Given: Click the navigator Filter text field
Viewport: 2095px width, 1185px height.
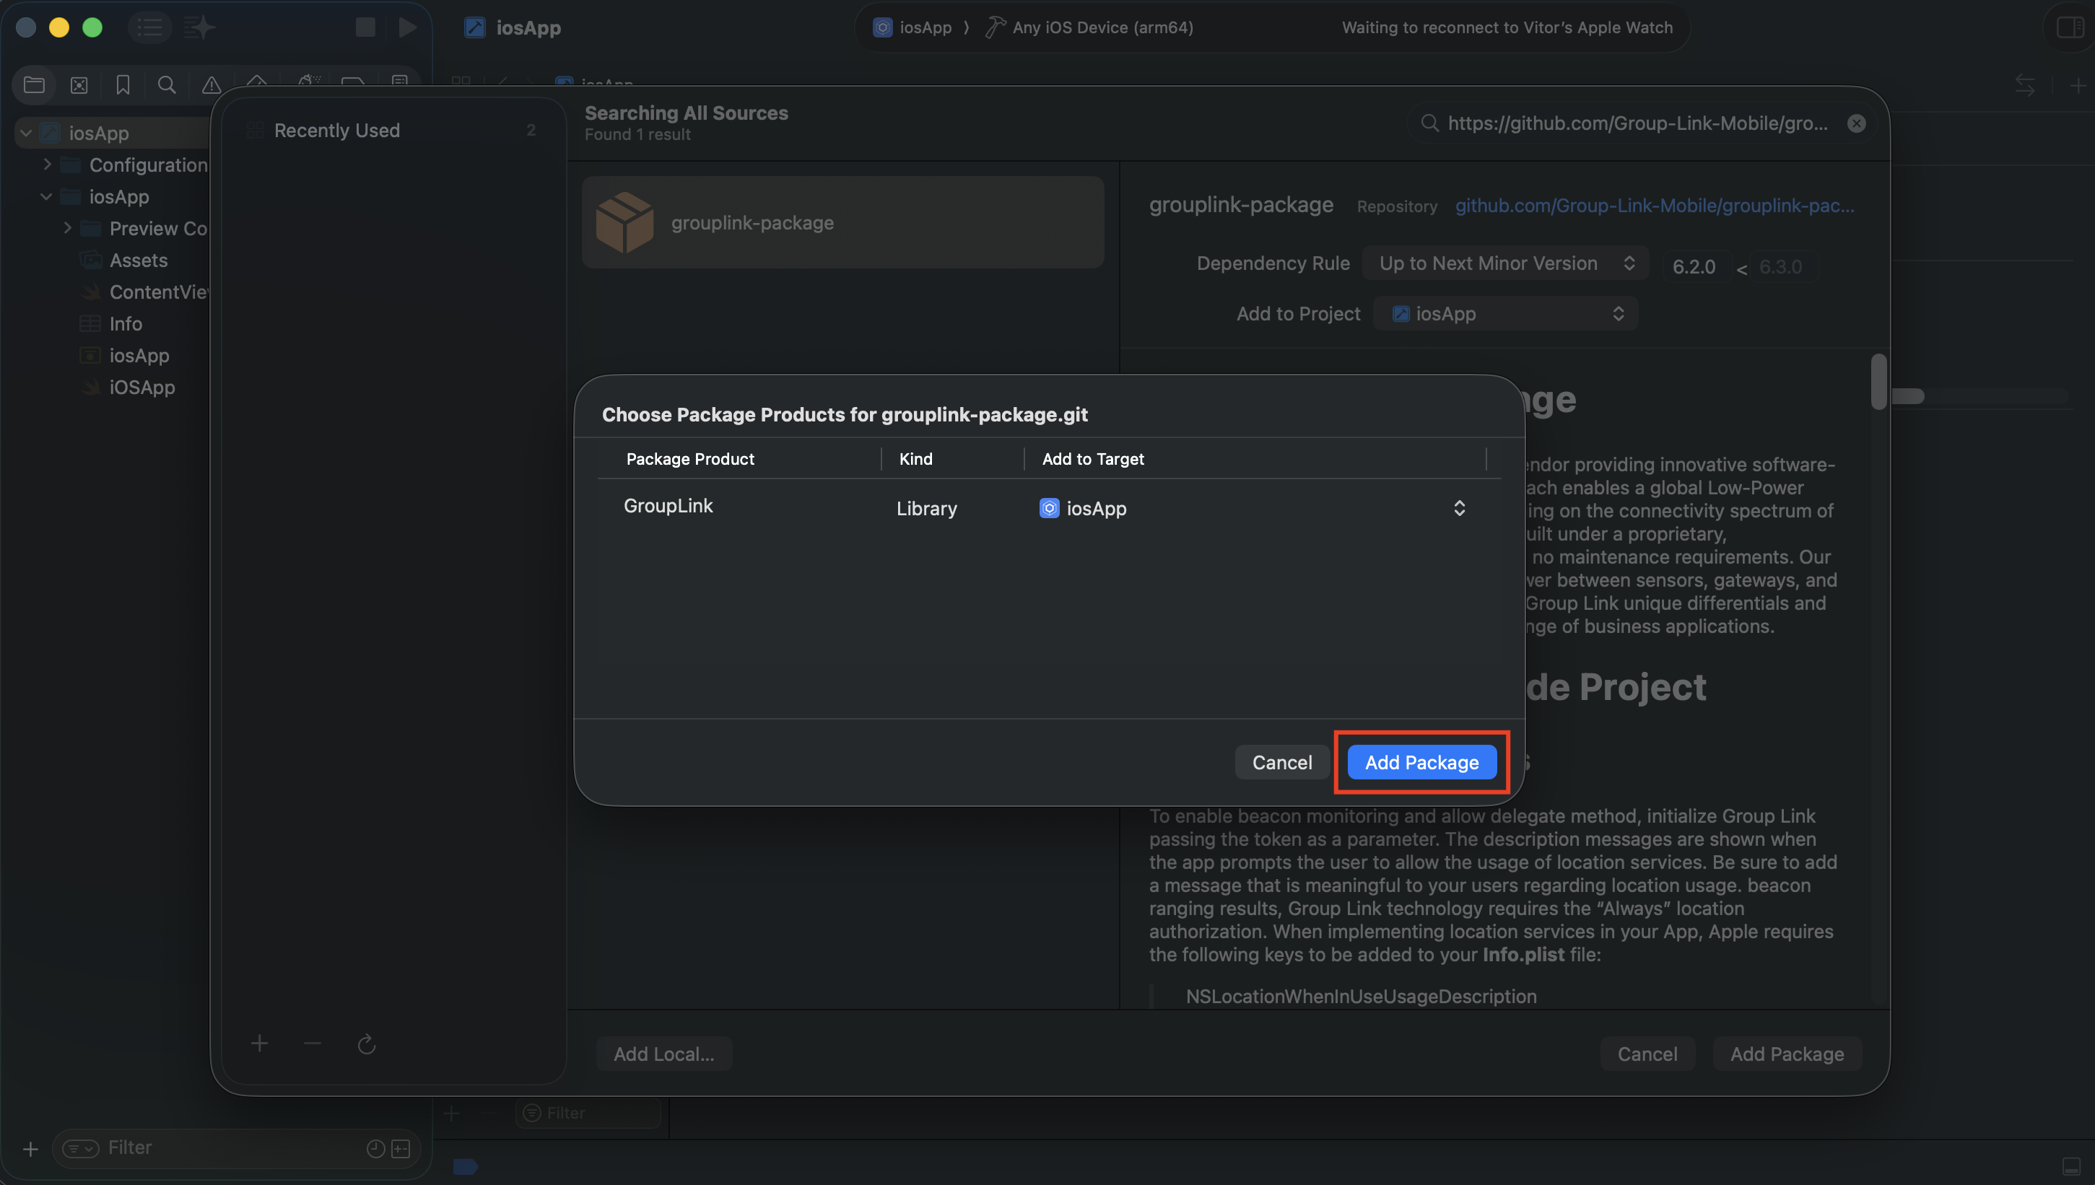Looking at the screenshot, I should tap(235, 1147).
